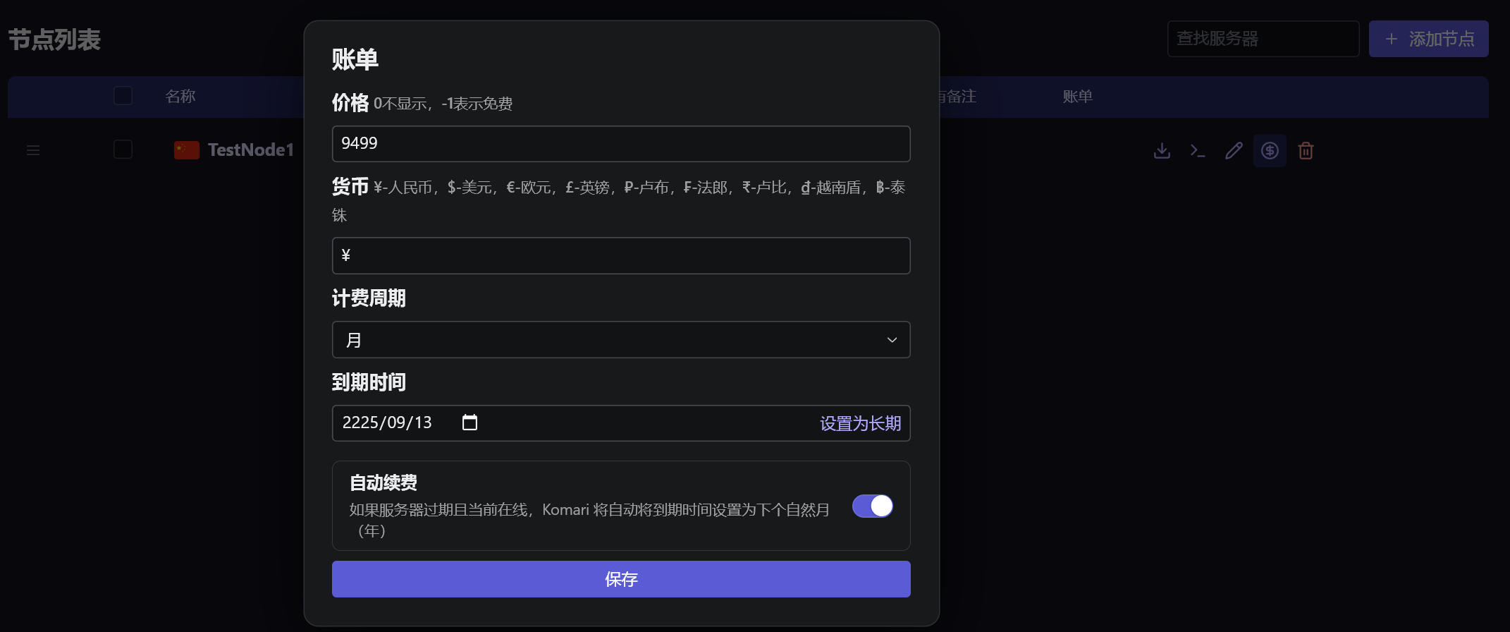The height and width of the screenshot is (632, 1510).
Task: Click the 名称 column header
Action: (x=180, y=97)
